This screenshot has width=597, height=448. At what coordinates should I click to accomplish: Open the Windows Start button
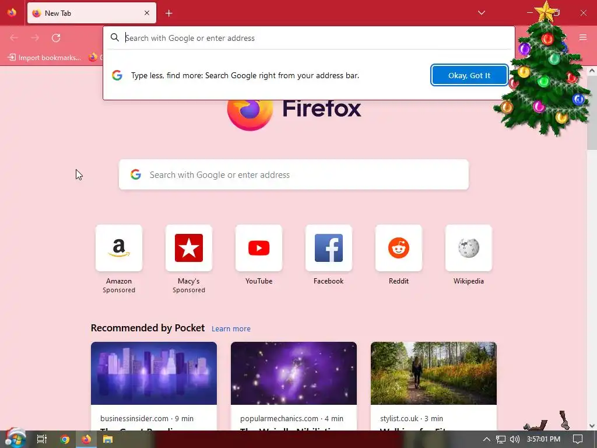tap(15, 439)
